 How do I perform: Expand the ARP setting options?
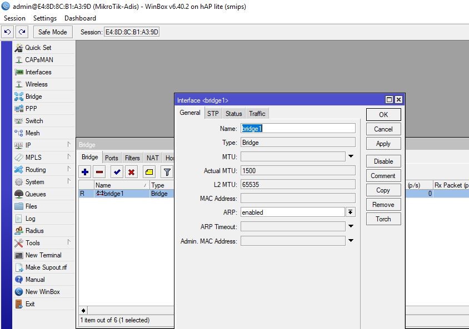[x=351, y=212]
